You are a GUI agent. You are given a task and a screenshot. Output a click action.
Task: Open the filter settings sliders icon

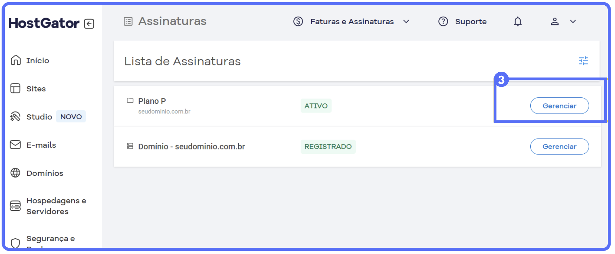point(583,61)
